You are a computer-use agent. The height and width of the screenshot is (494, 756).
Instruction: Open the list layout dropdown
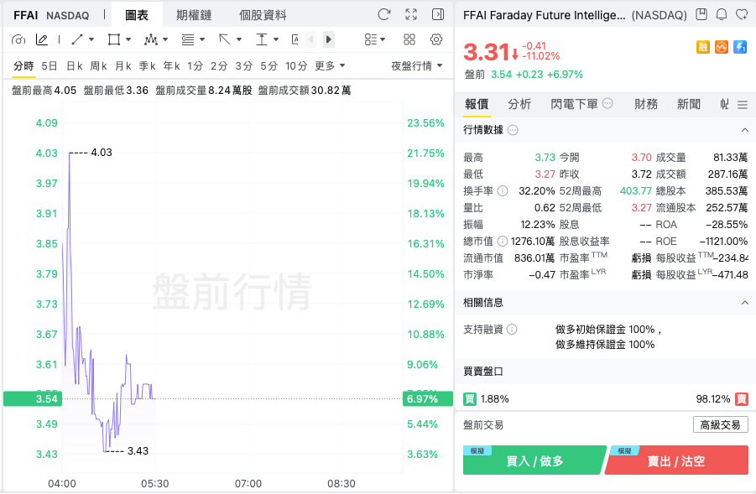tap(374, 39)
